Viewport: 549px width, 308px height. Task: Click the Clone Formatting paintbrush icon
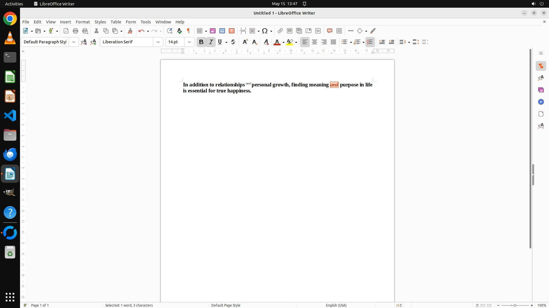pos(130,31)
